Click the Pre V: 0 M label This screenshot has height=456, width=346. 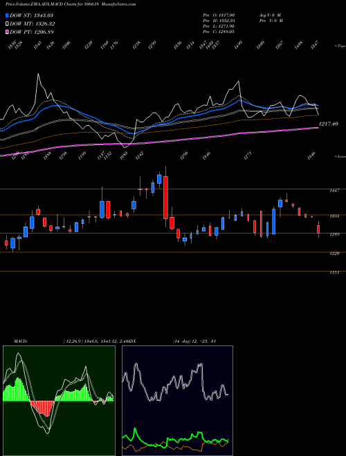(271, 21)
